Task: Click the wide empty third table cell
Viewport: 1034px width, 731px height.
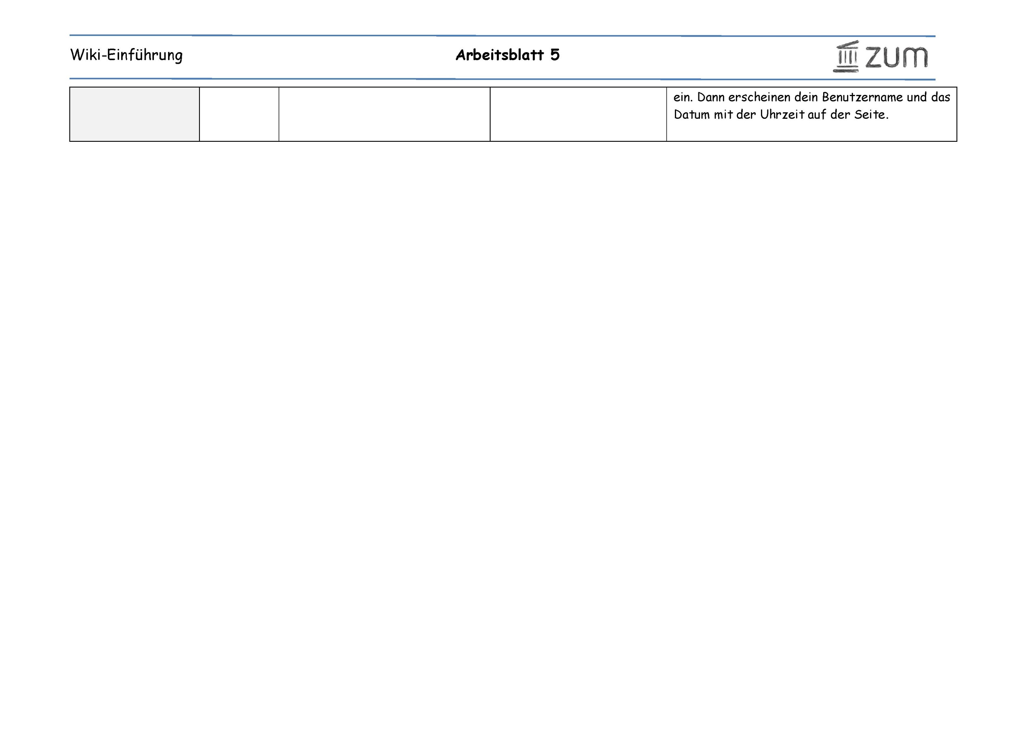Action: 384,114
